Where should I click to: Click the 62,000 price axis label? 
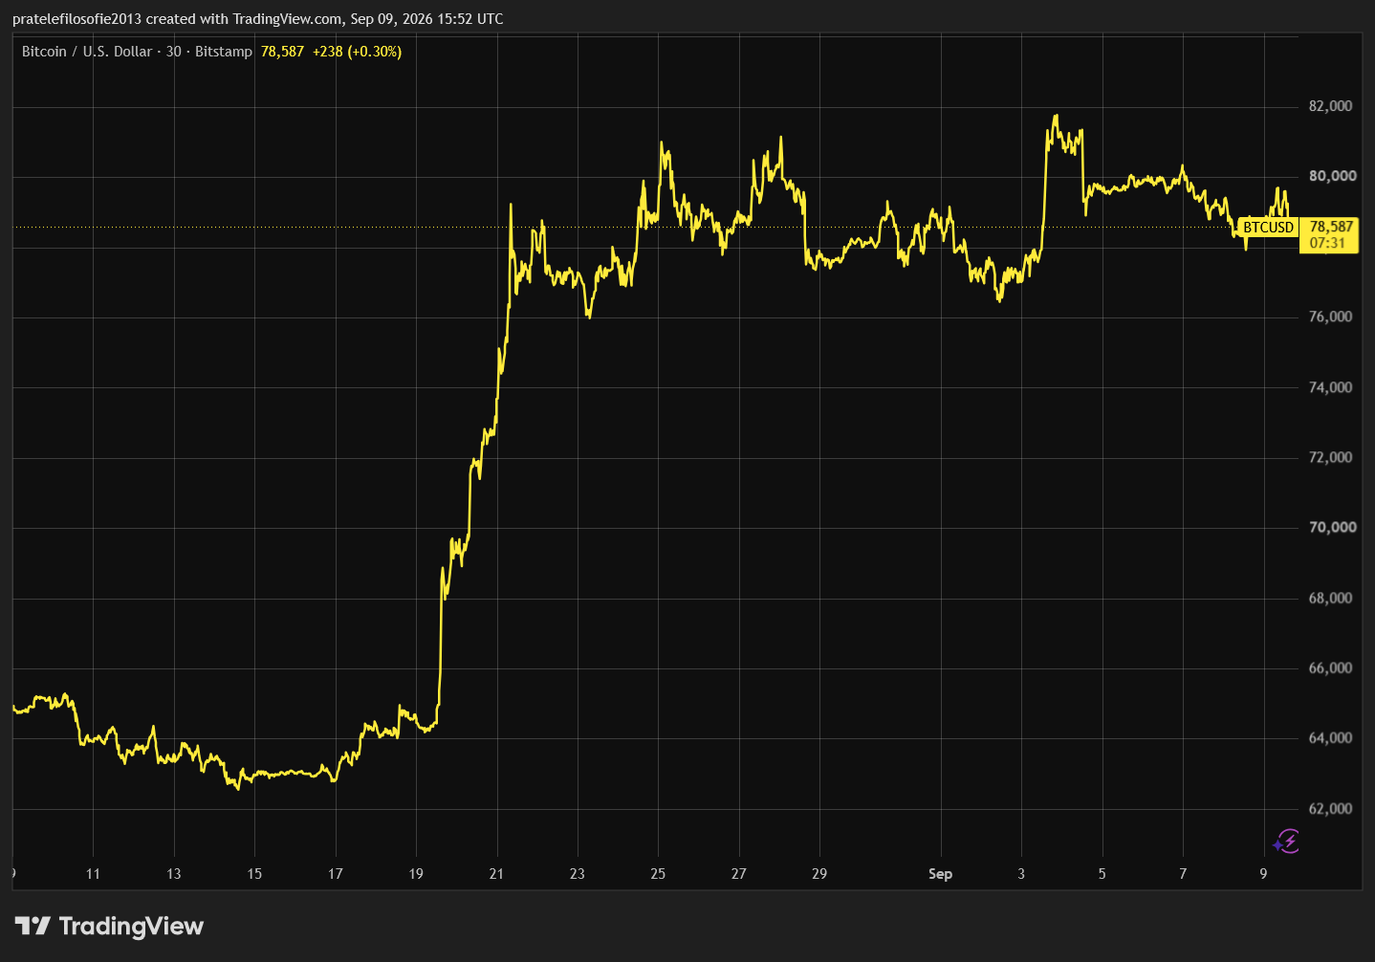[x=1331, y=808]
